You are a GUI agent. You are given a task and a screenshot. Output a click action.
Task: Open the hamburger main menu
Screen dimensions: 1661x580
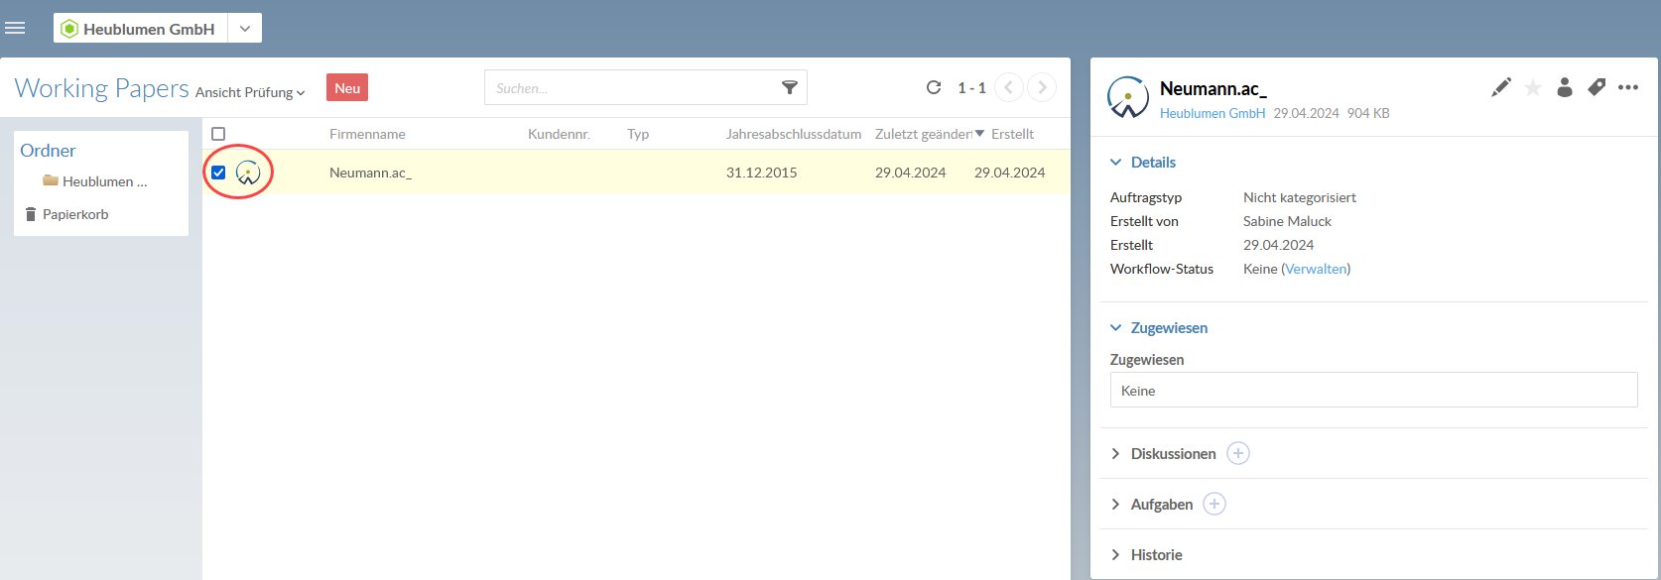click(x=15, y=28)
